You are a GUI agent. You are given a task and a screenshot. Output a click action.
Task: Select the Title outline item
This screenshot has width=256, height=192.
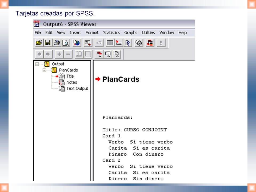click(70, 76)
